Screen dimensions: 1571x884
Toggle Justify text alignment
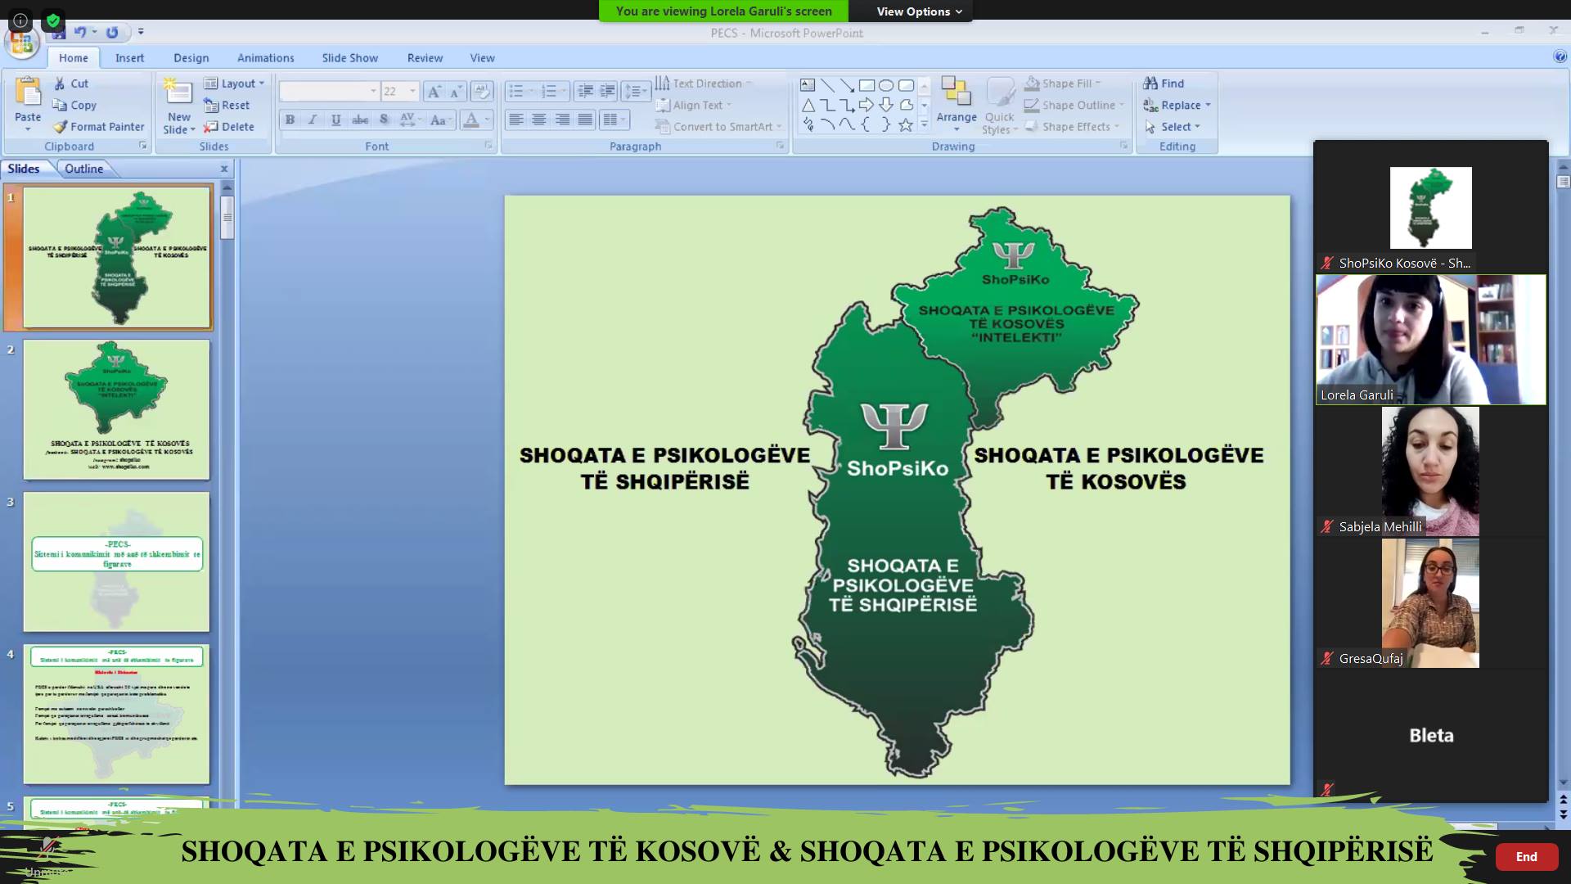coord(585,120)
